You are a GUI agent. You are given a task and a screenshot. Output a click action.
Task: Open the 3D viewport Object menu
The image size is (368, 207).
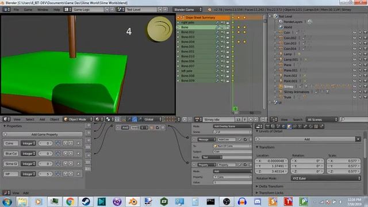click(x=55, y=120)
